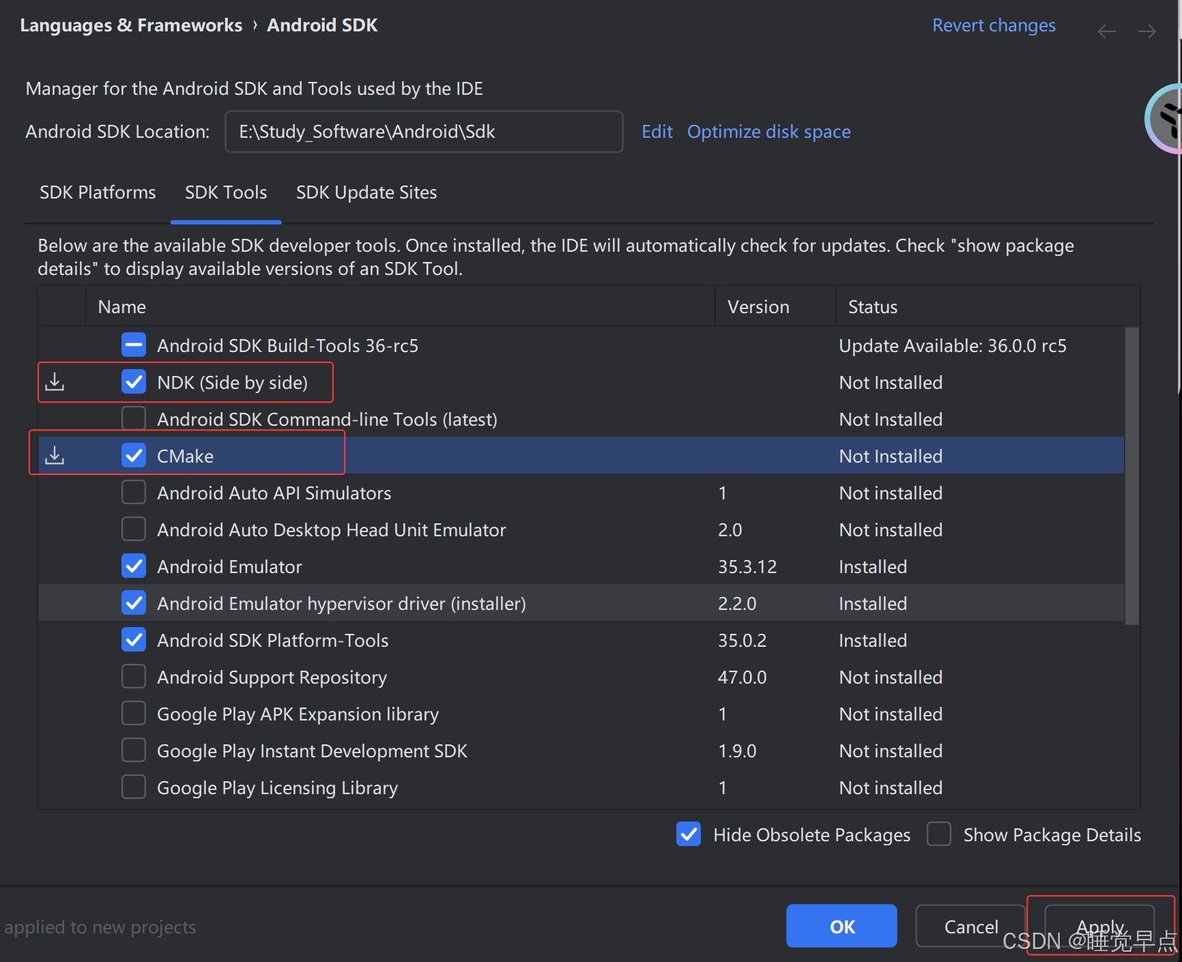
Task: Enable Android SDK Command-line Tools (latest)
Action: coord(134,418)
